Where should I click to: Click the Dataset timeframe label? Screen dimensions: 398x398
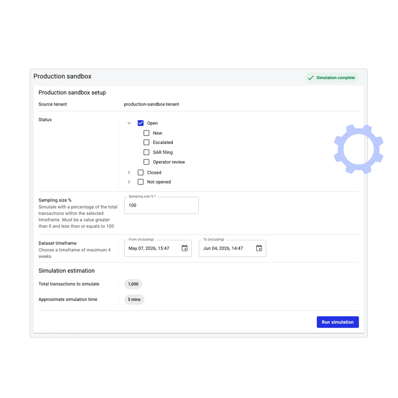(57, 243)
